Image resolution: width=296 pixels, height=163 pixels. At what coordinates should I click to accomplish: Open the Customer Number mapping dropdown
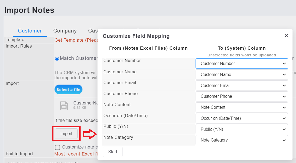coord(241,64)
